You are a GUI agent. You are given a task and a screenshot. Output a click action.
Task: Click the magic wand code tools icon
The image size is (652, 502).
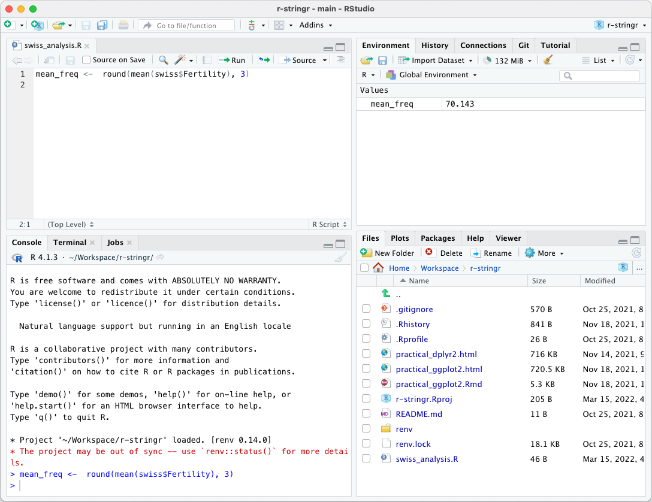180,60
